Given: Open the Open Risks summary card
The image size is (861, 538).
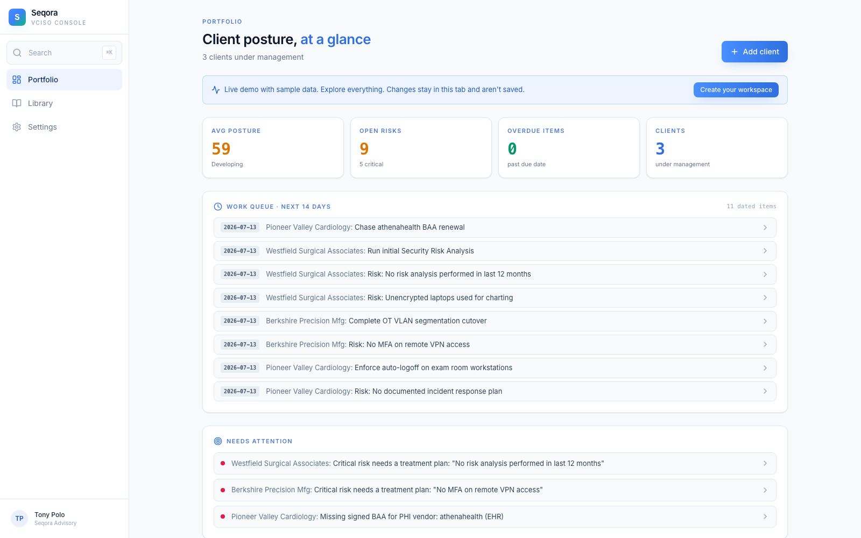Looking at the screenshot, I should click(x=421, y=147).
